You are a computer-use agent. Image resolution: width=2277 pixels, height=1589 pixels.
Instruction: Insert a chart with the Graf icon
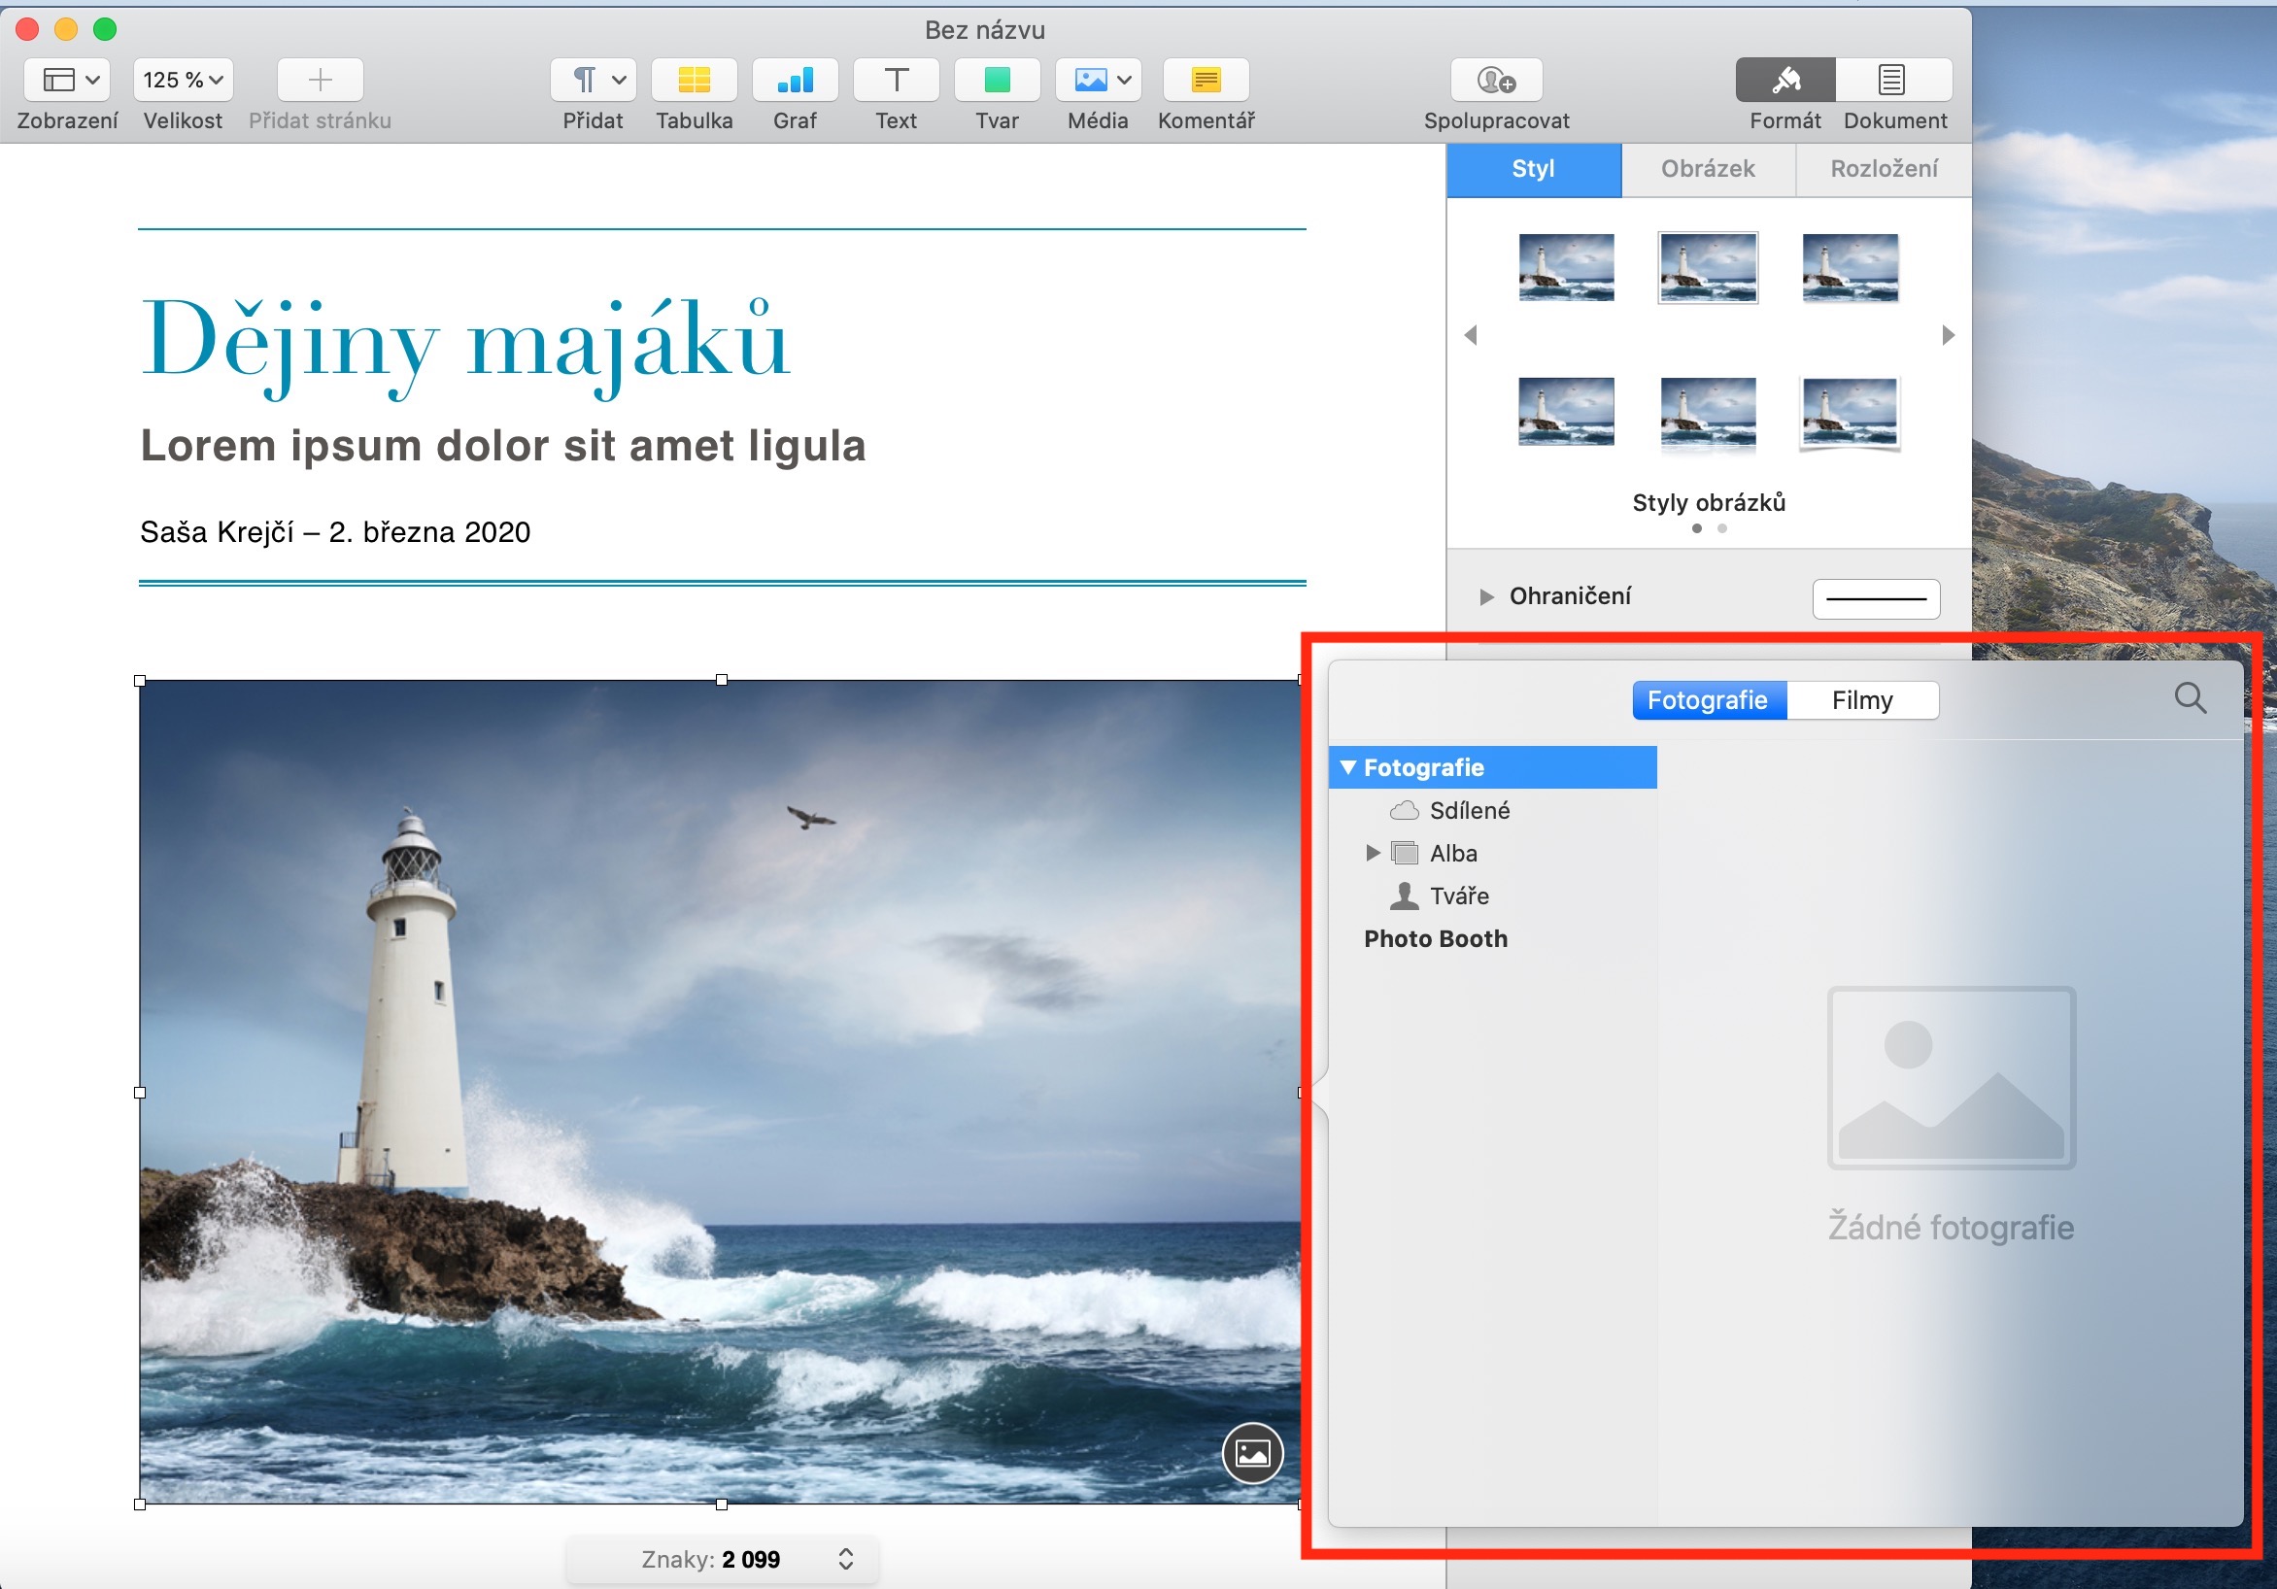[x=795, y=81]
